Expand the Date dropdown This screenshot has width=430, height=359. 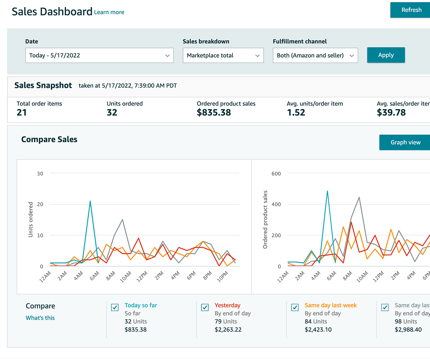point(99,55)
